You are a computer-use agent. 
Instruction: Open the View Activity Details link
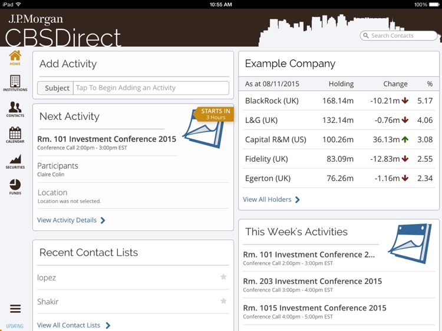tap(67, 220)
